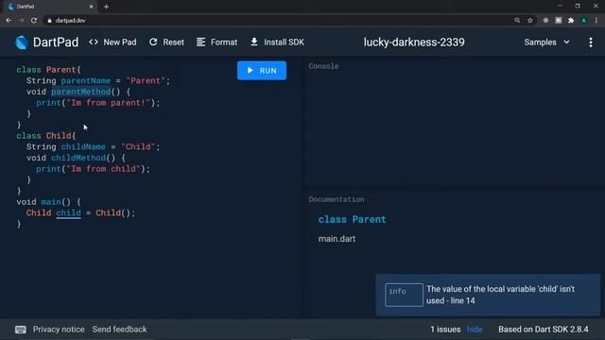Select the DartPad browser tab
Viewport: 605px width, 340px height.
coord(50,7)
